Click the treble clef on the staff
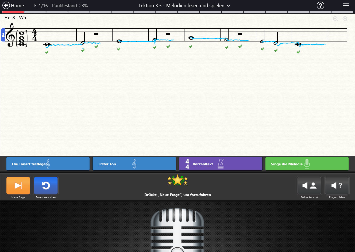Viewport: 355px width, 252px height. [10, 35]
